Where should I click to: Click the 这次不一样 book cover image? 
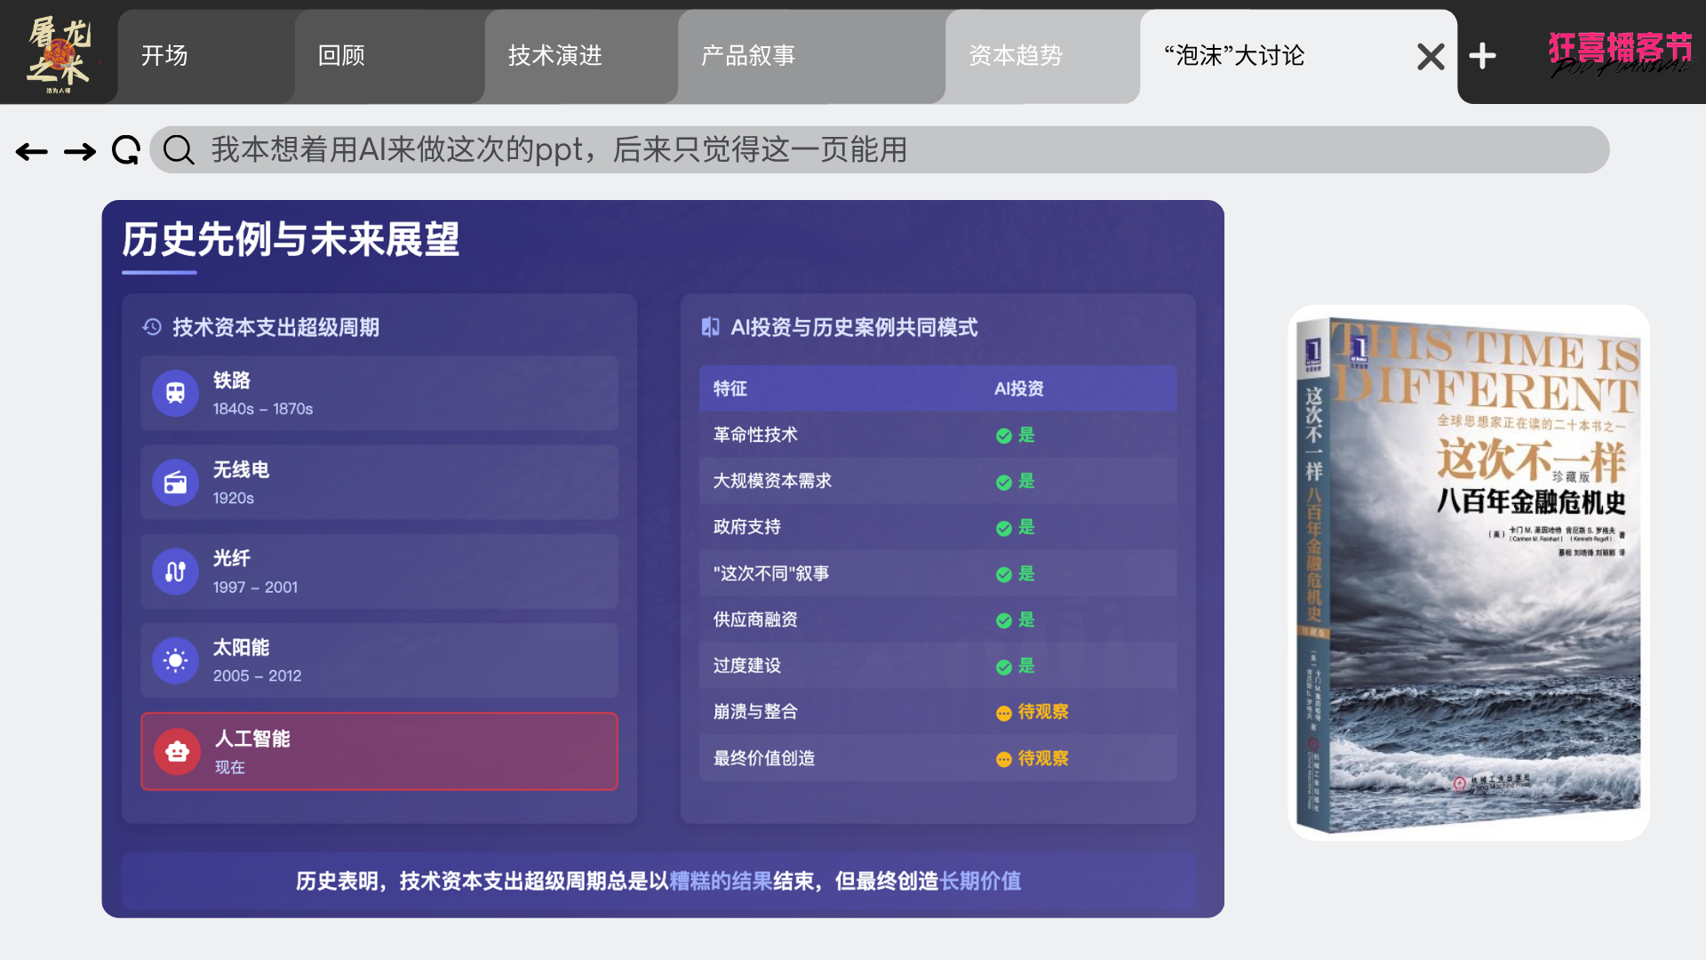click(1469, 573)
